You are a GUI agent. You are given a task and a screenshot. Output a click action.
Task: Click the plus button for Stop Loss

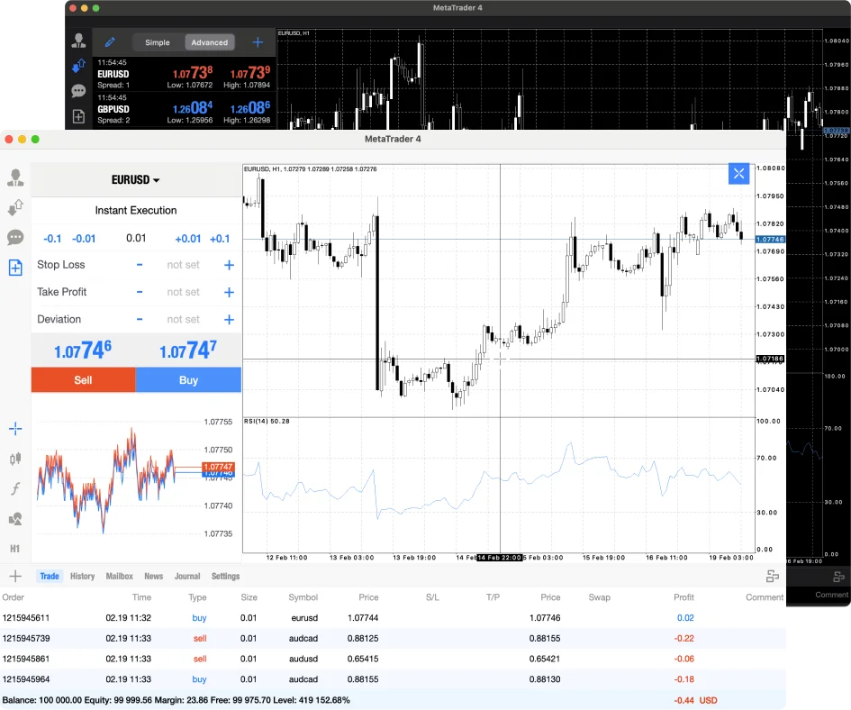[229, 265]
